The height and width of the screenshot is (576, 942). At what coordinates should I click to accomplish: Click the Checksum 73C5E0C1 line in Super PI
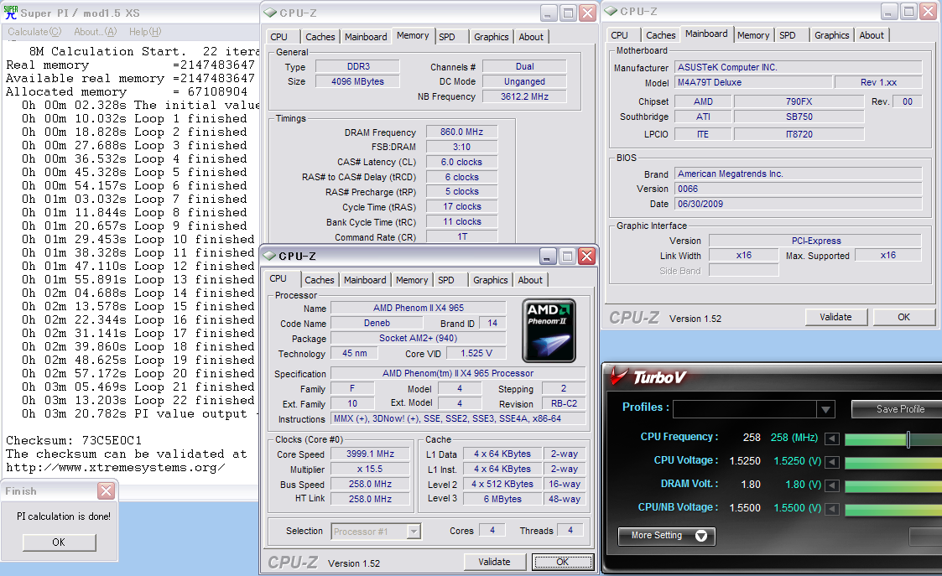click(x=74, y=440)
